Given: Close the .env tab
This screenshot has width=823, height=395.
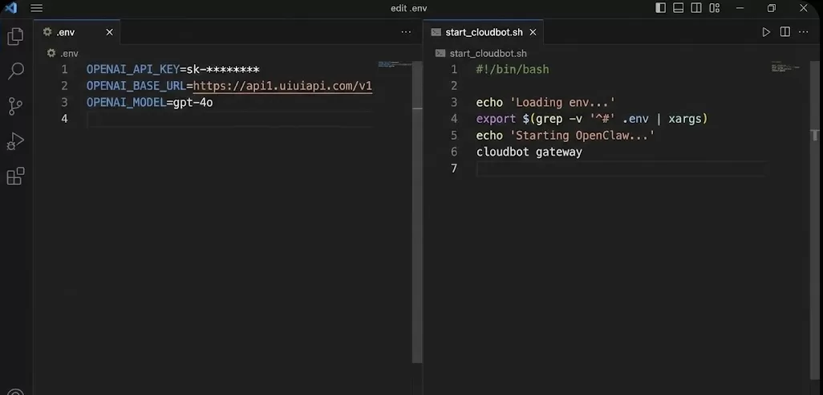Looking at the screenshot, I should click(109, 32).
